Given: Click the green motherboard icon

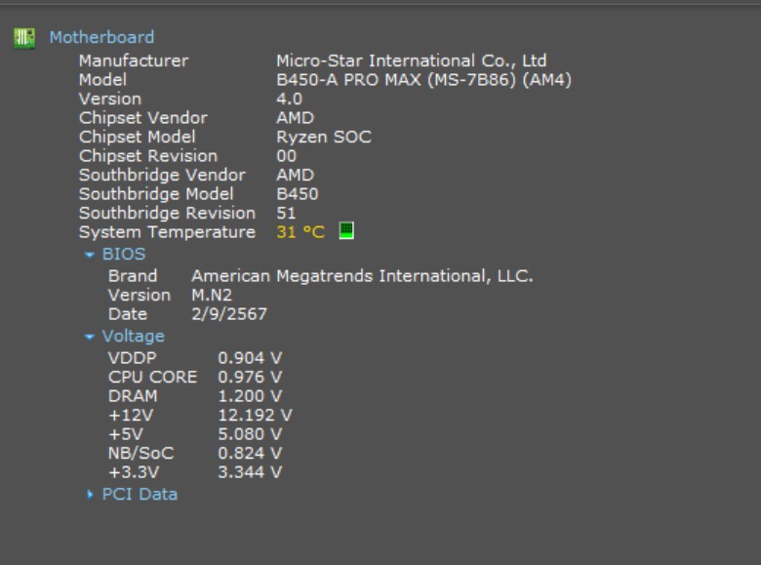Looking at the screenshot, I should pyautogui.click(x=23, y=38).
